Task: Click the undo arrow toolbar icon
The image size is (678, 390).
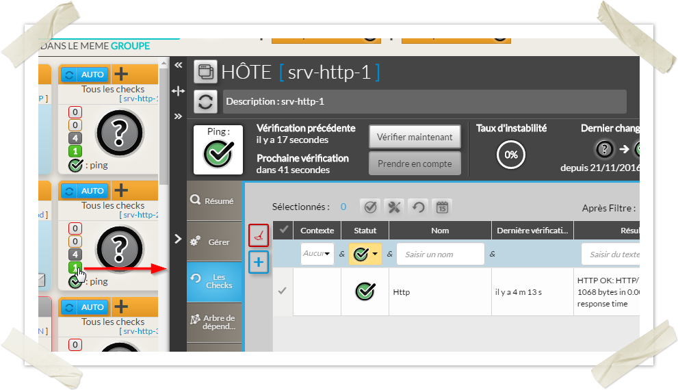Action: (x=418, y=207)
